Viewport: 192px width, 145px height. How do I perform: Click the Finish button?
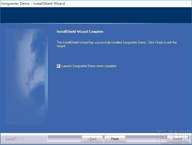[x=115, y=139]
